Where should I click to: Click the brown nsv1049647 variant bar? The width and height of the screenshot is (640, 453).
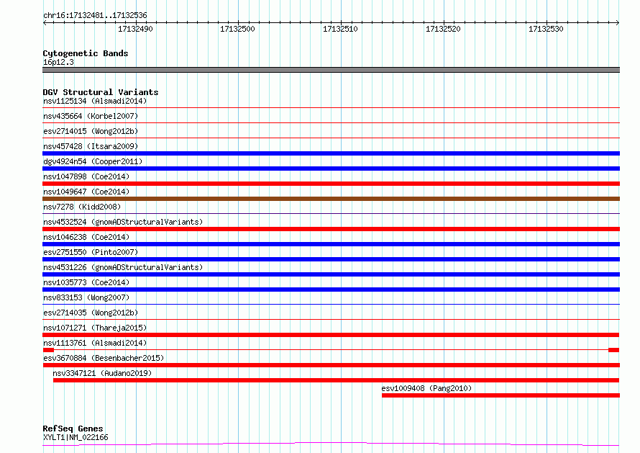[331, 199]
